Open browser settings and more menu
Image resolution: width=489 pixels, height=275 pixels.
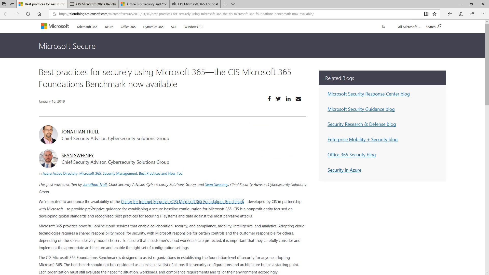[x=483, y=14]
